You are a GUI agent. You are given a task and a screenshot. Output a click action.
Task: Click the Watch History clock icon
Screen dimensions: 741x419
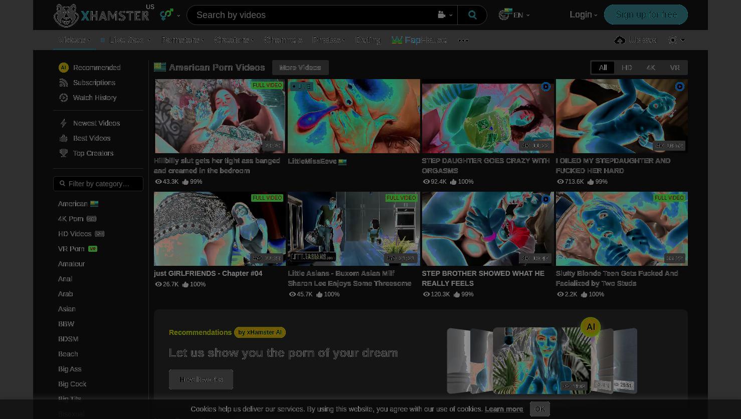(63, 98)
